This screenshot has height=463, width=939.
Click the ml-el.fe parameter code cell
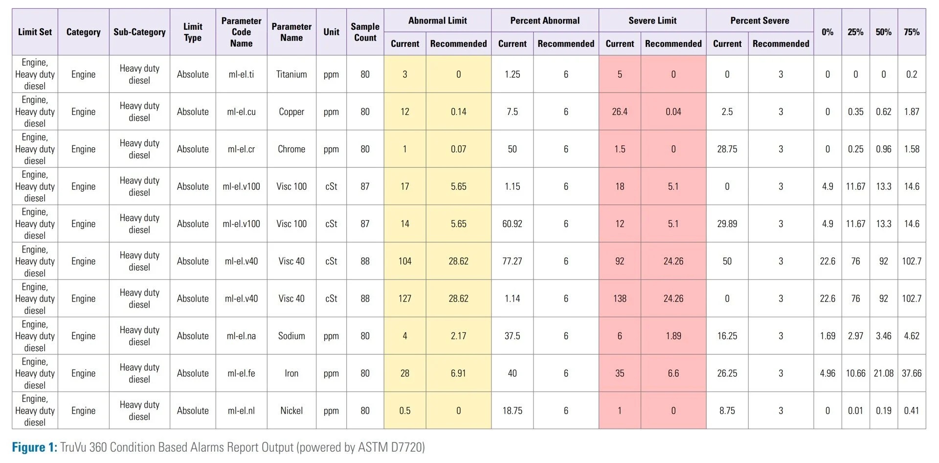point(241,373)
